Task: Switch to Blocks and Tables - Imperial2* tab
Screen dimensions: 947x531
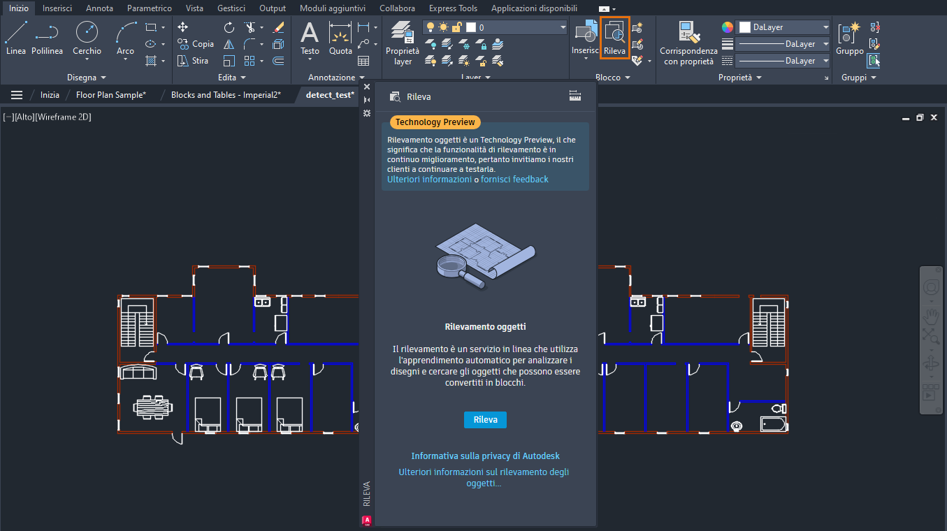Action: pos(226,95)
